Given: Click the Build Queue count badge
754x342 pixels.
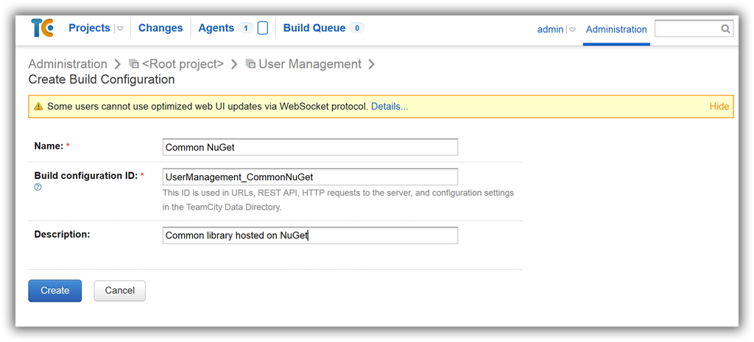Looking at the screenshot, I should (x=357, y=29).
